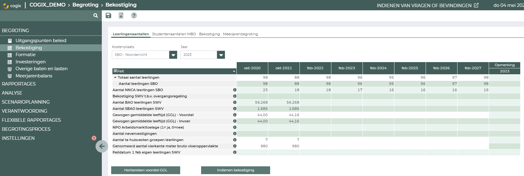Click the Herbereken voorstel GGL button
The width and height of the screenshot is (524, 176).
(146, 170)
